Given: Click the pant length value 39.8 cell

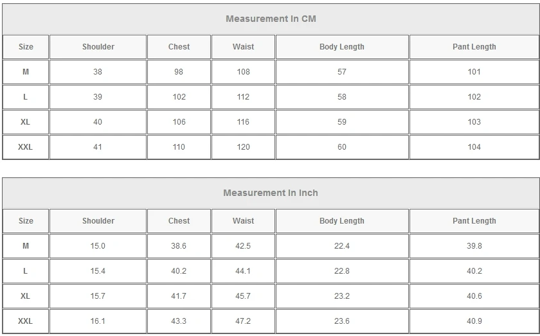Looking at the screenshot, I should tap(474, 246).
